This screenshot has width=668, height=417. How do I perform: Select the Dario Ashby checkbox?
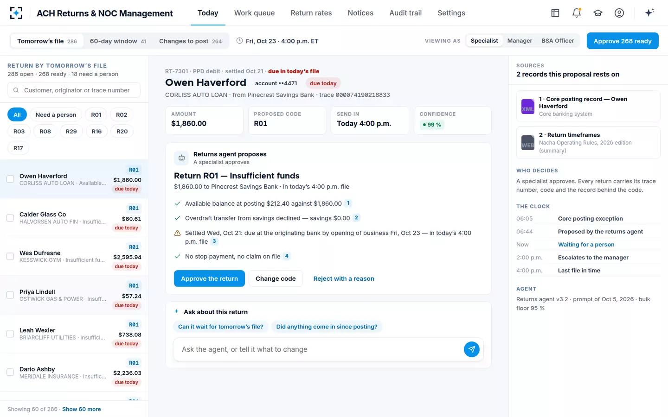pos(10,372)
